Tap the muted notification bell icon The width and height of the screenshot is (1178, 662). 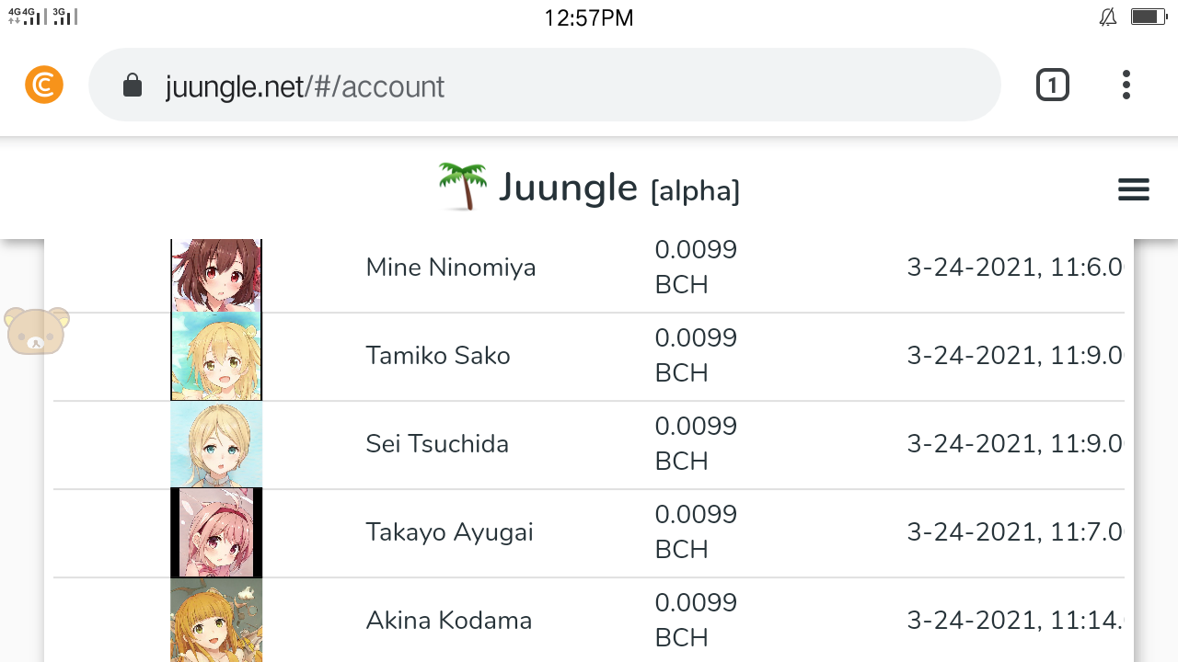(1108, 17)
